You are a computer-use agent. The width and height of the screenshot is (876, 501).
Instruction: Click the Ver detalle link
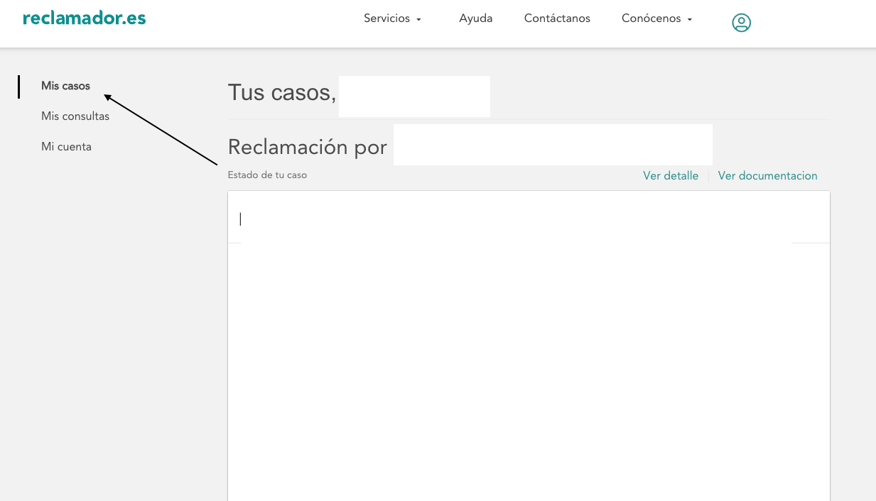(x=670, y=176)
